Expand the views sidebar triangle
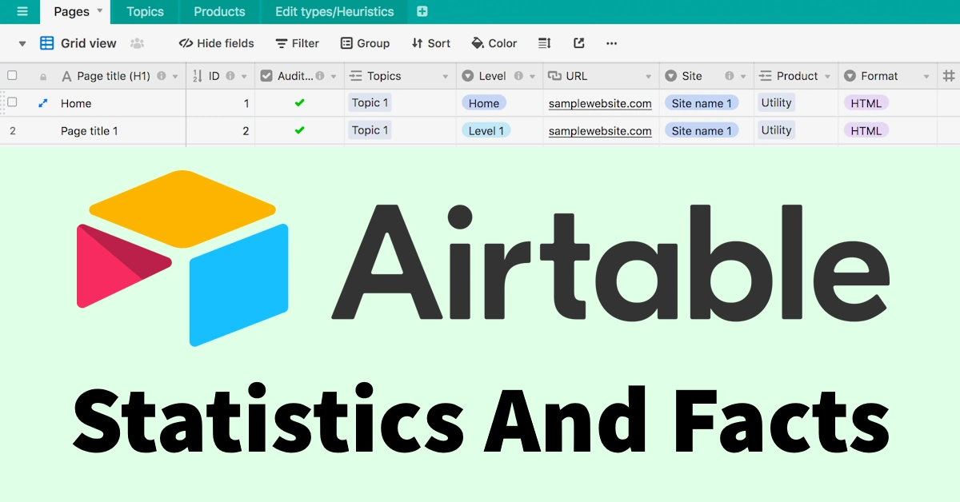The width and height of the screenshot is (960, 502). [x=22, y=44]
